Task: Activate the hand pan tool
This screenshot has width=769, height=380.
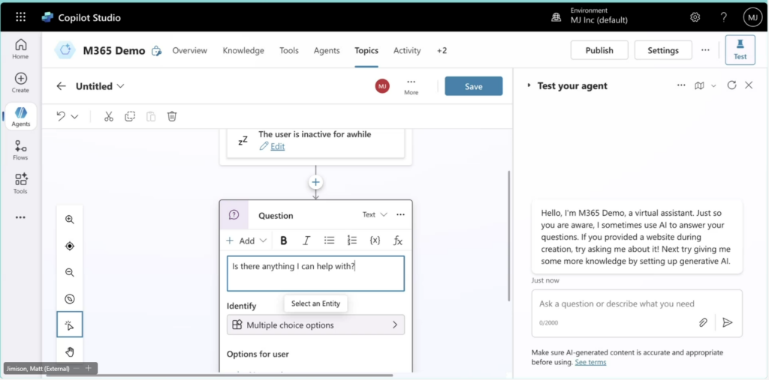Action: coord(70,351)
